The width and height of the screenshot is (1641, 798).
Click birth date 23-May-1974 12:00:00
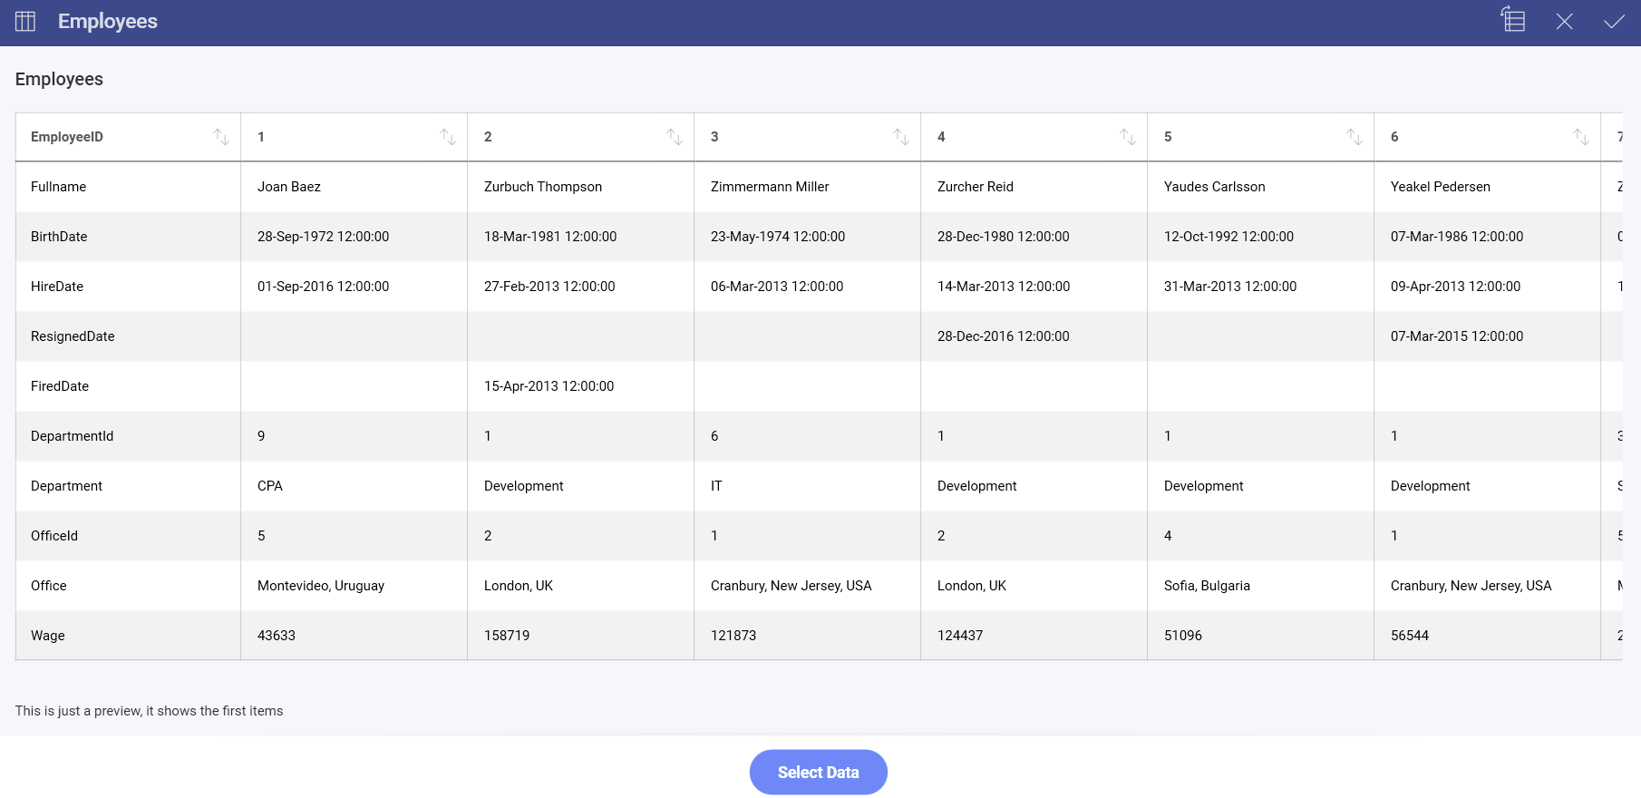(778, 237)
